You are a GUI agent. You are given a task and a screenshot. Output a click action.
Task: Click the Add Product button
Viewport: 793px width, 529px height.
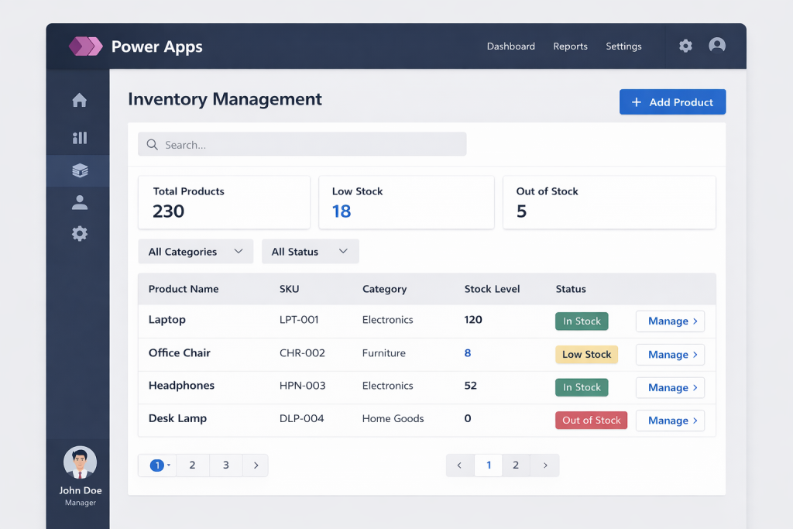tap(672, 102)
